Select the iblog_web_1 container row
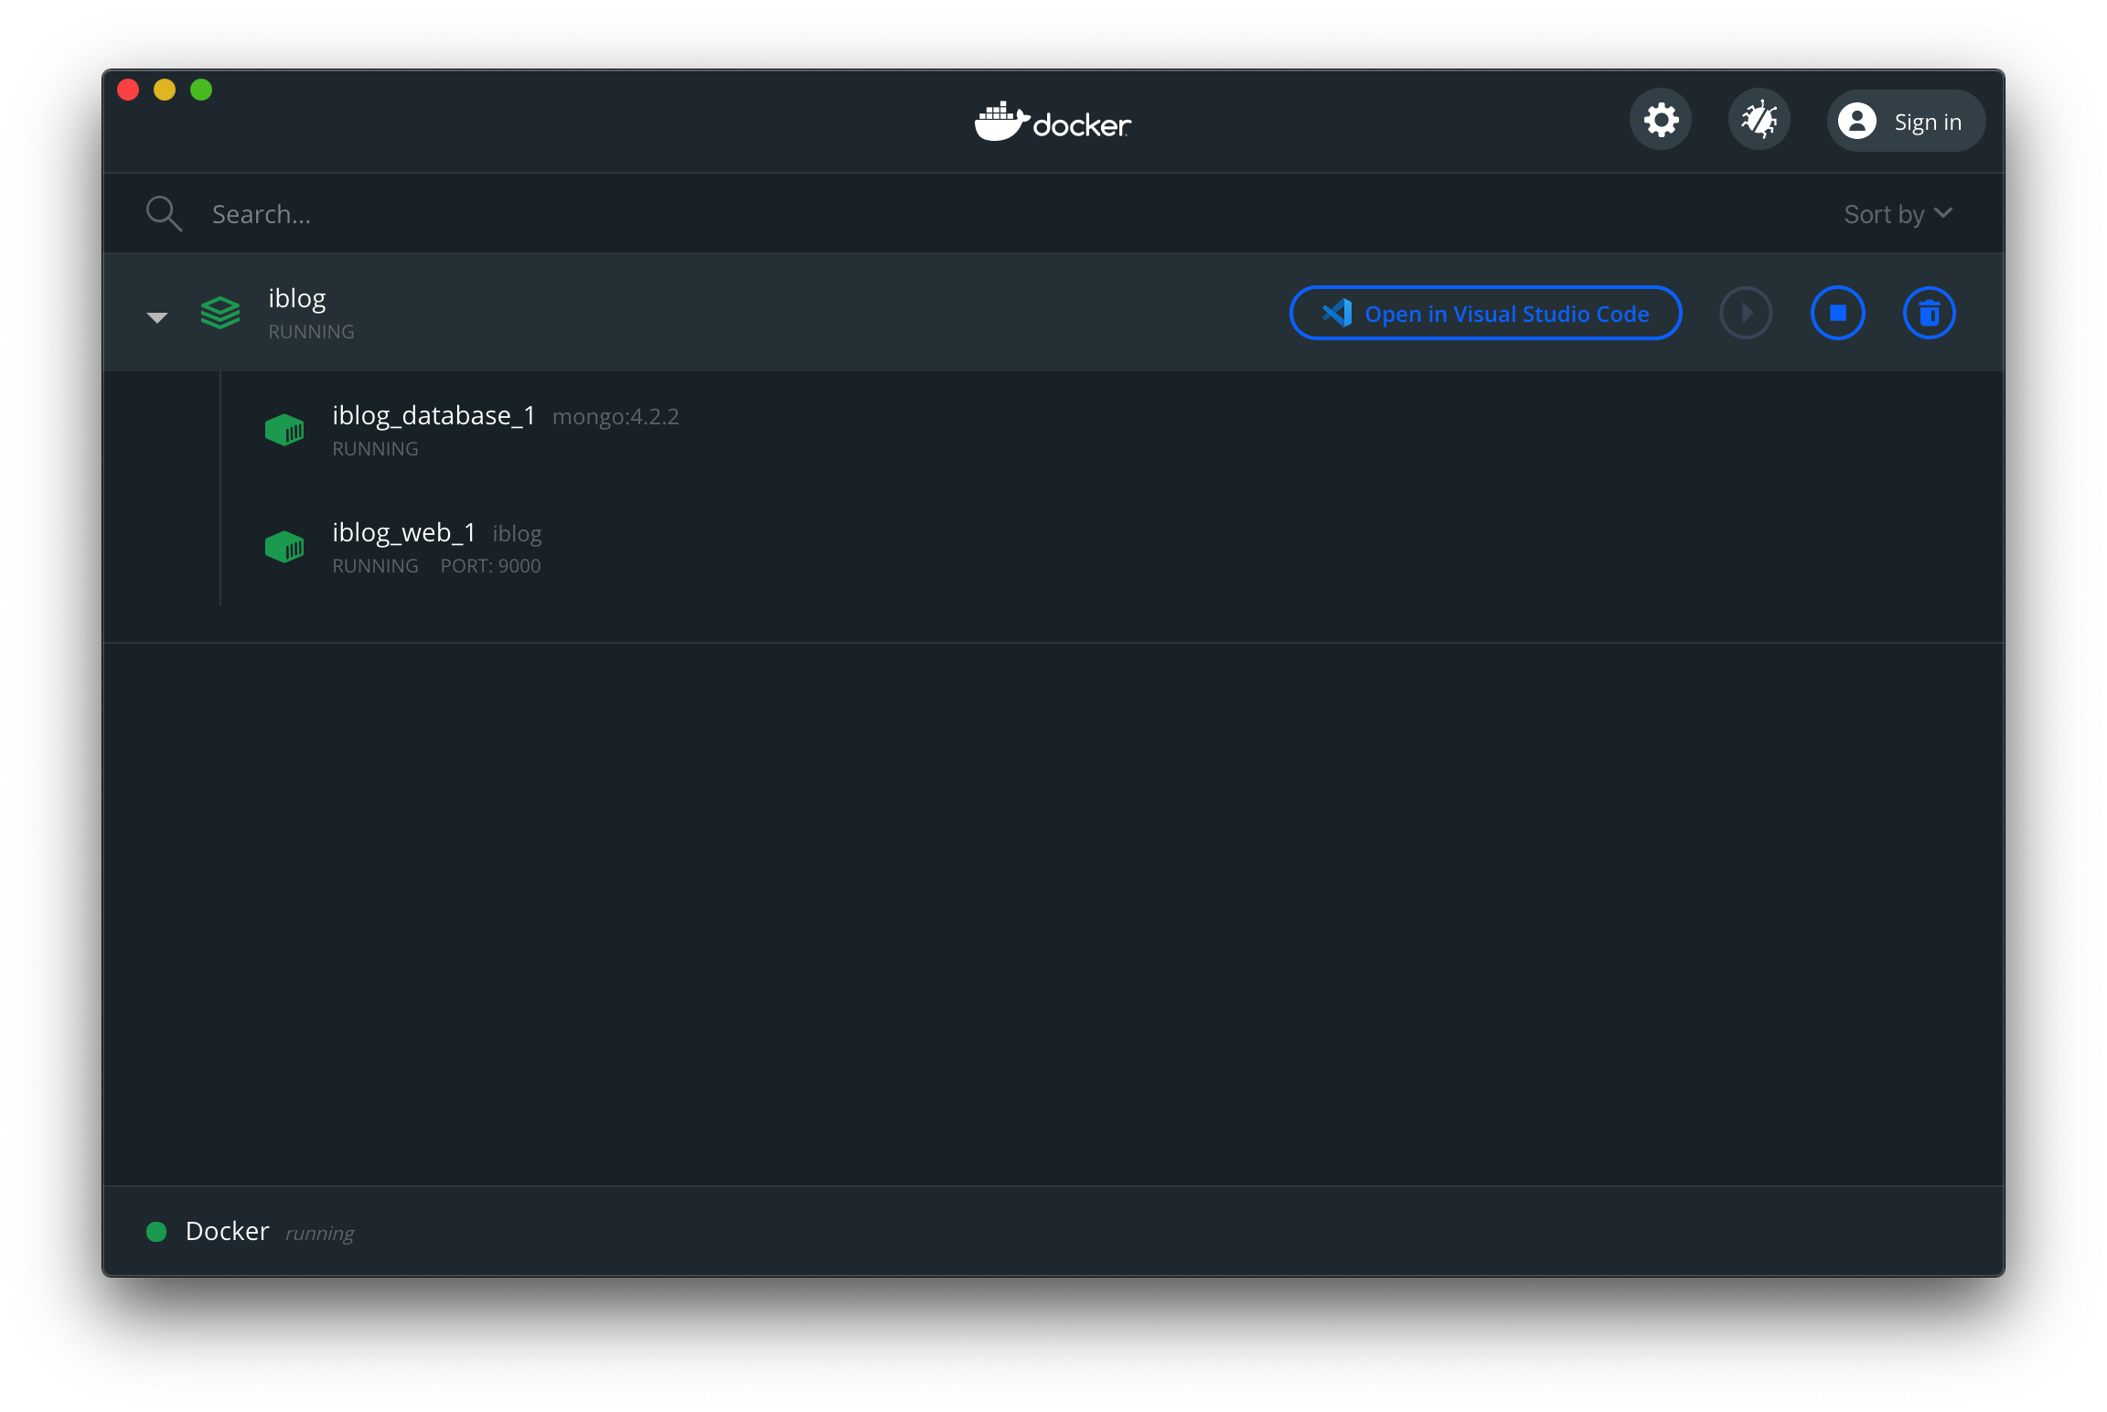This screenshot has width=2107, height=1412. coord(1097,547)
